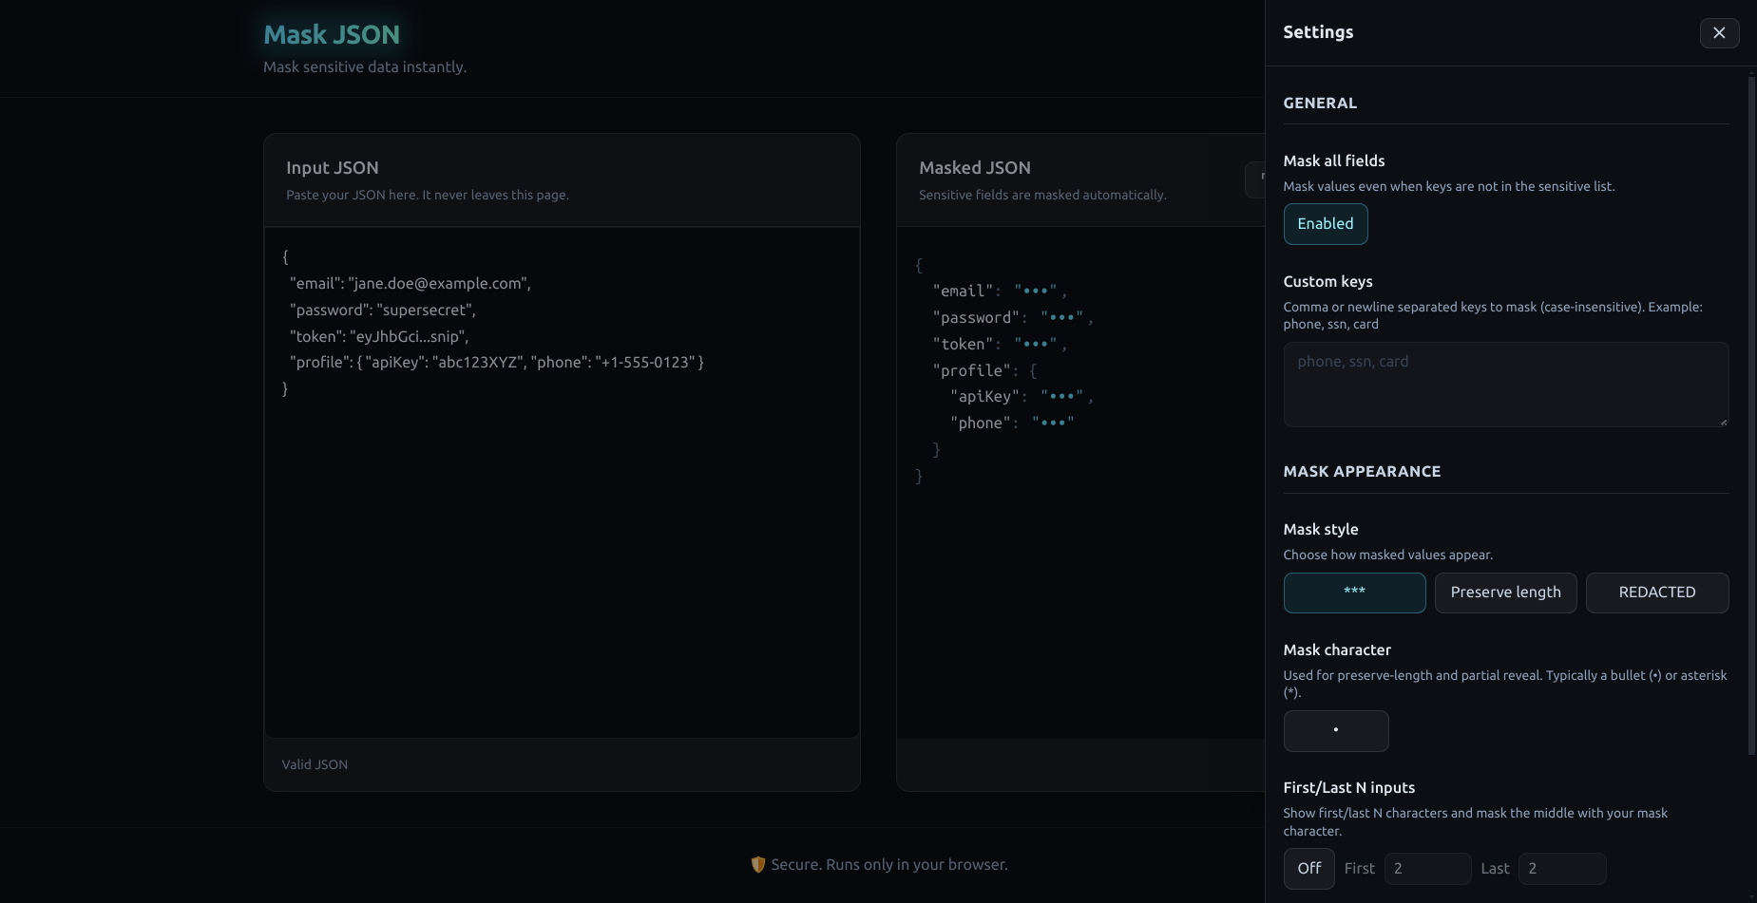Click the Custom keys text area
1757x903 pixels.
point(1505,385)
